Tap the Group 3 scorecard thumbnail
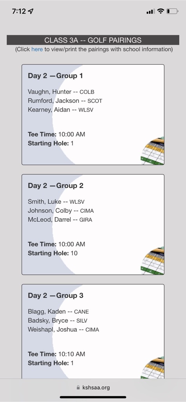Image resolution: width=186 pixels, height=402 pixels. pyautogui.click(x=153, y=367)
